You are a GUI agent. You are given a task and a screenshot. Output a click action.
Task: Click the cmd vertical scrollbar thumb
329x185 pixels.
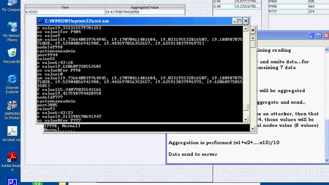click(x=245, y=107)
